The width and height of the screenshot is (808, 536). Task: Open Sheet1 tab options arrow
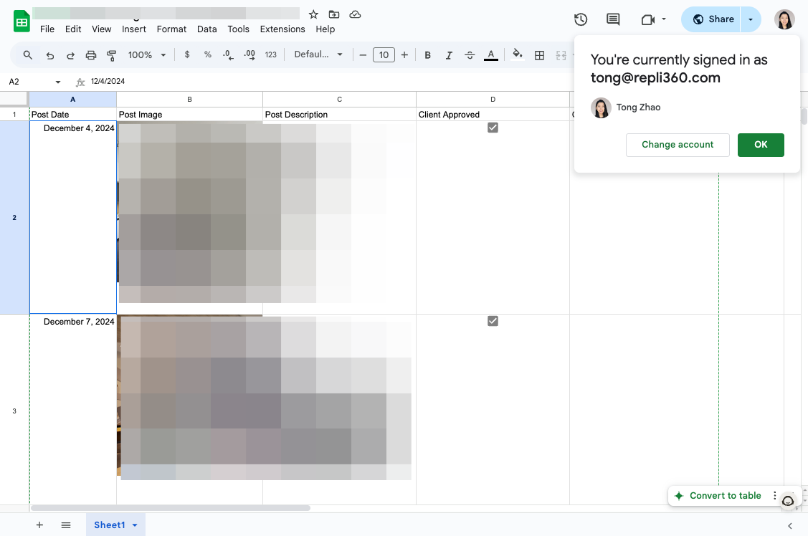click(135, 525)
